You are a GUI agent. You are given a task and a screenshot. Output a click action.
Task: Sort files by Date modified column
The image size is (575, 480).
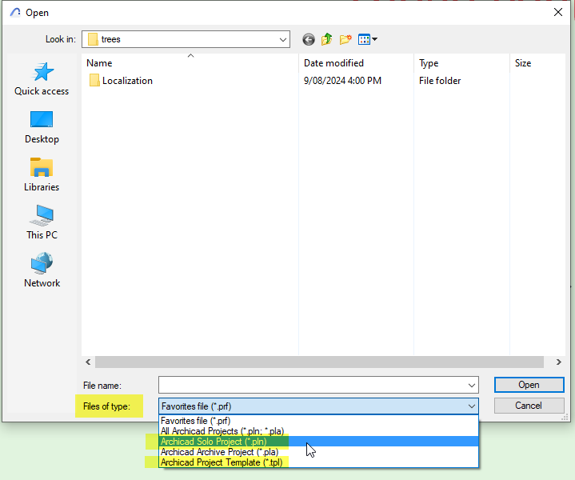click(x=356, y=63)
